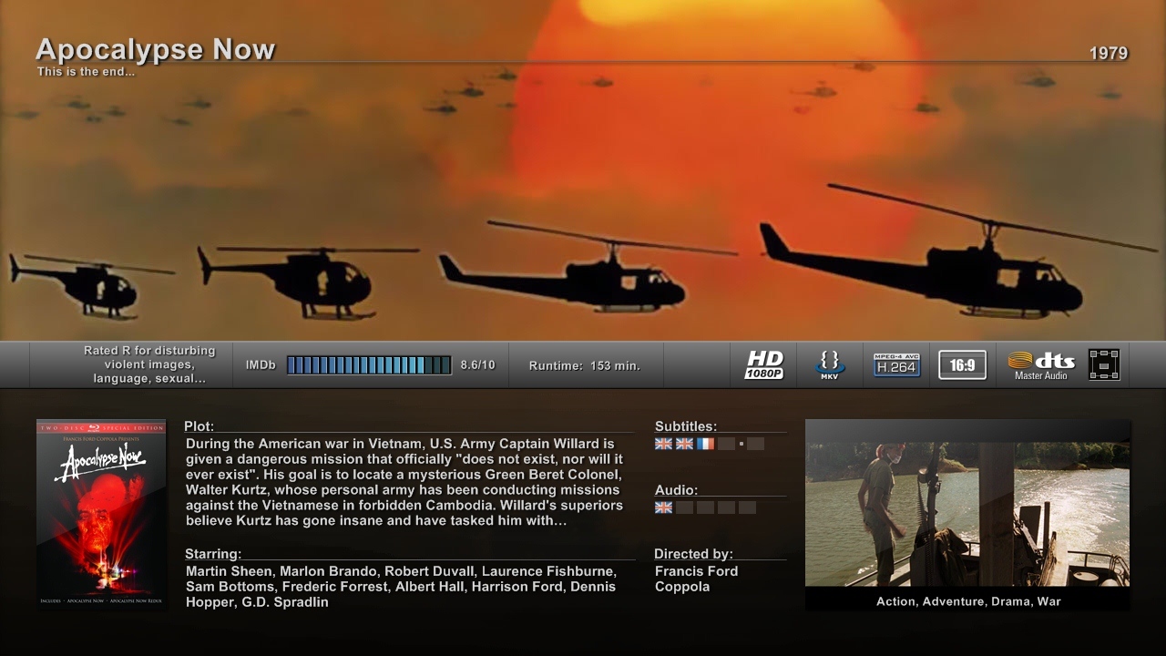Viewport: 1166px width, 656px height.
Task: Click the DTS Master Audio logo
Action: click(1041, 365)
